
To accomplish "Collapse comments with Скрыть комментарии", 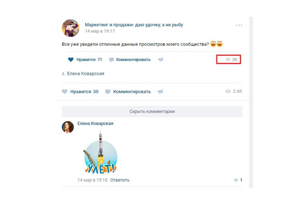I will [152, 111].
